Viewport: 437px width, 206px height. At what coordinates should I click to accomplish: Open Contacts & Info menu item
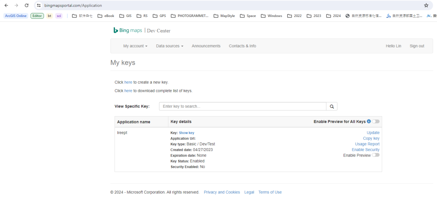tap(242, 46)
